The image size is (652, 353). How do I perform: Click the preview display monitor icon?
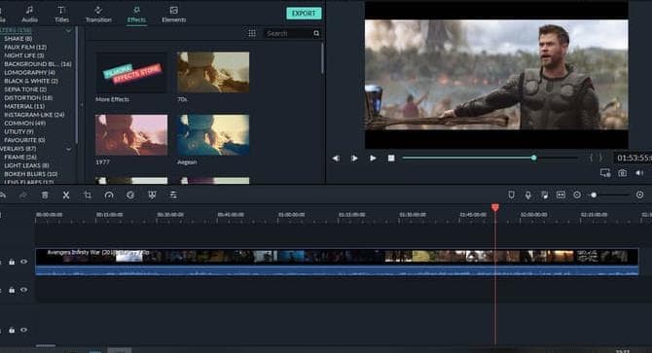click(605, 173)
